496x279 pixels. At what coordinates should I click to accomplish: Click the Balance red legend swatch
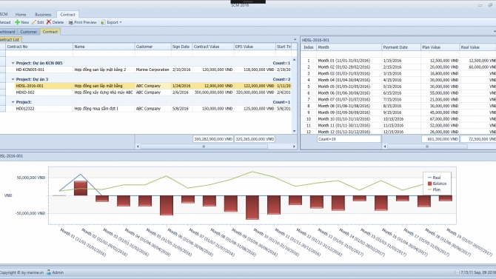[429, 184]
